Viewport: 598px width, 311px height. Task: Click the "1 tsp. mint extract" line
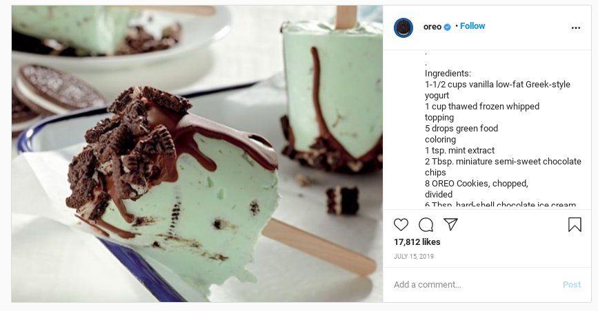point(459,151)
